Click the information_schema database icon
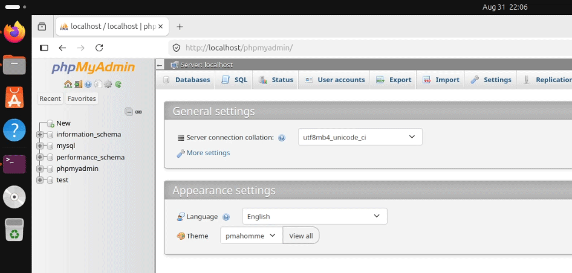 point(50,135)
